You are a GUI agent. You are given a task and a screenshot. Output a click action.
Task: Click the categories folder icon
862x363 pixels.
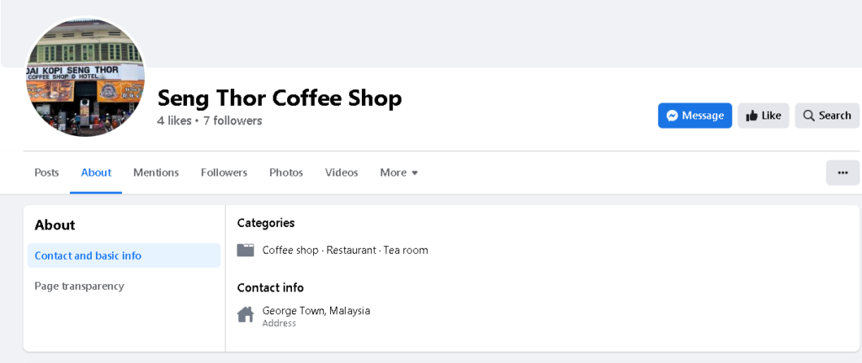coord(245,250)
